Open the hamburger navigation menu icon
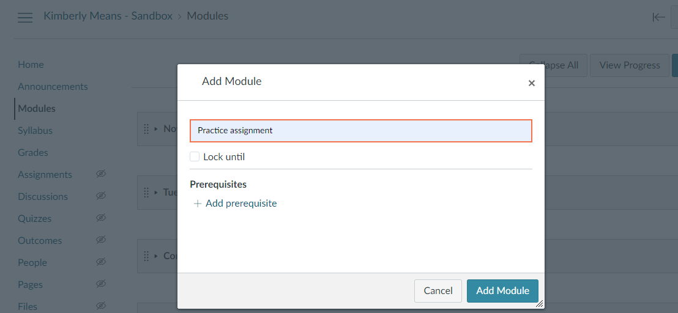This screenshot has height=313, width=678. pyautogui.click(x=25, y=17)
